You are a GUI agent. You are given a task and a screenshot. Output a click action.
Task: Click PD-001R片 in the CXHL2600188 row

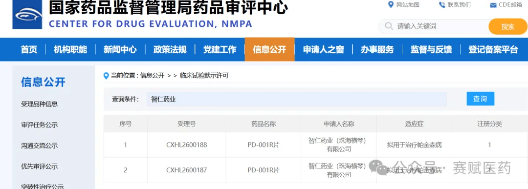(264, 145)
